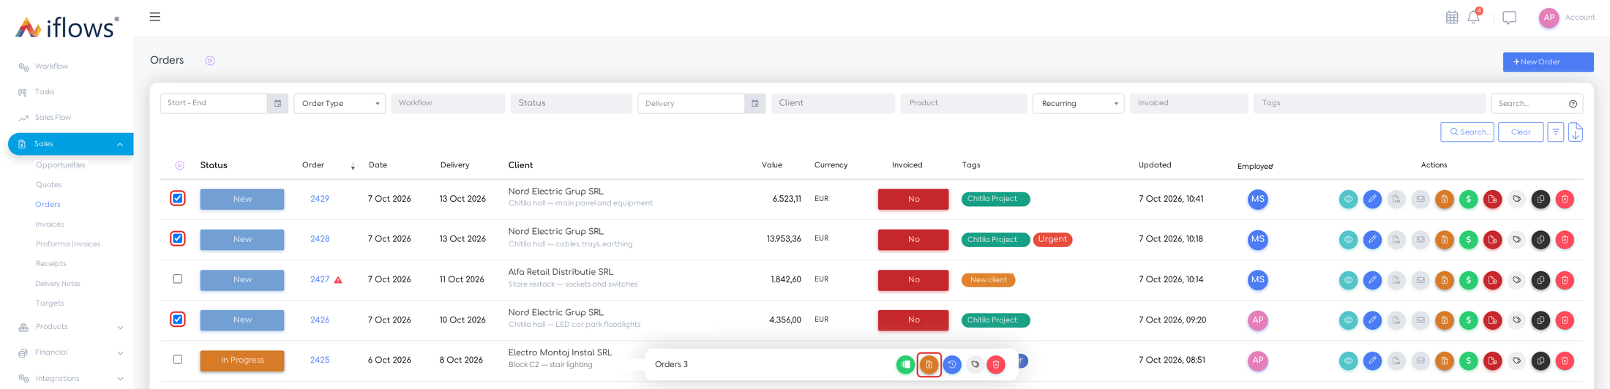Click the AP account avatar
The image size is (1610, 389).
pyautogui.click(x=1549, y=18)
